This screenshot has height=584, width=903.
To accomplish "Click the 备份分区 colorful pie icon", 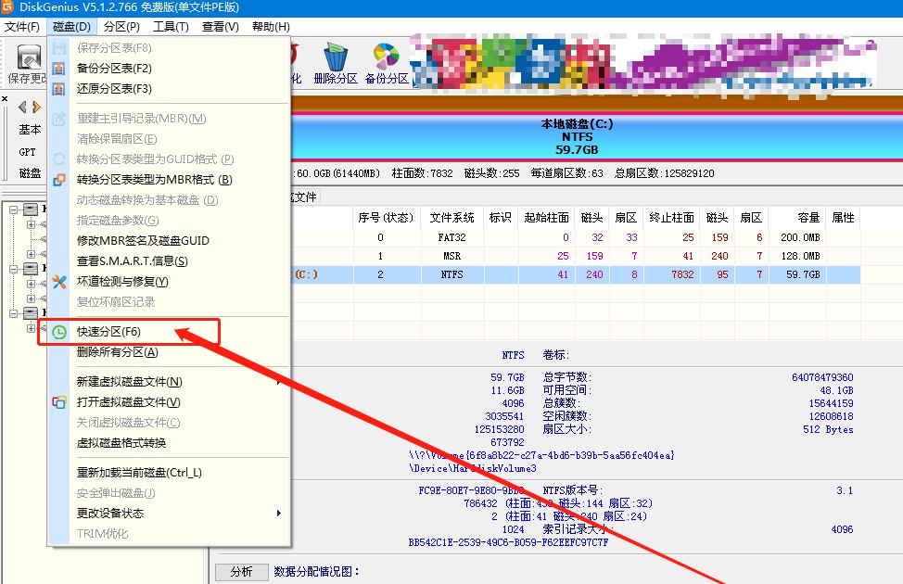I will click(x=386, y=57).
